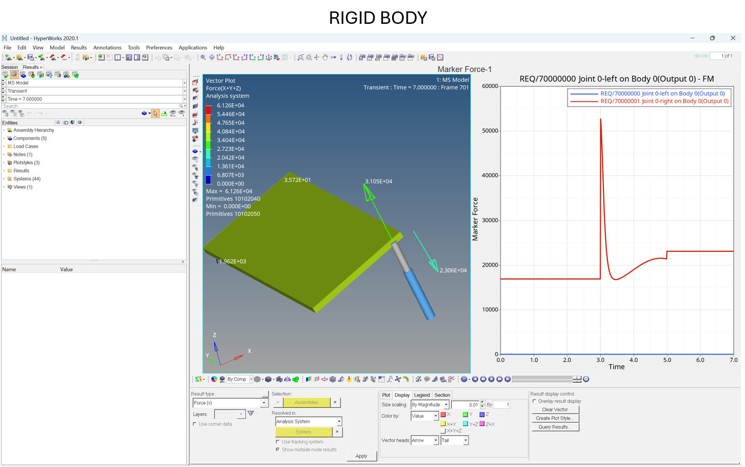The width and height of the screenshot is (745, 467).
Task: Switch to the Session browser tab
Action: point(9,67)
